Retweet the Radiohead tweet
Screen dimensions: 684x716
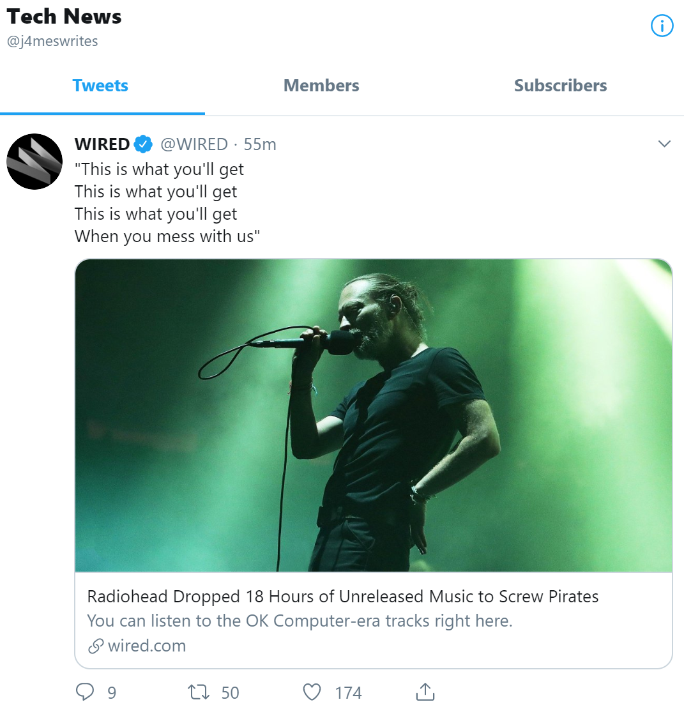coord(199,692)
